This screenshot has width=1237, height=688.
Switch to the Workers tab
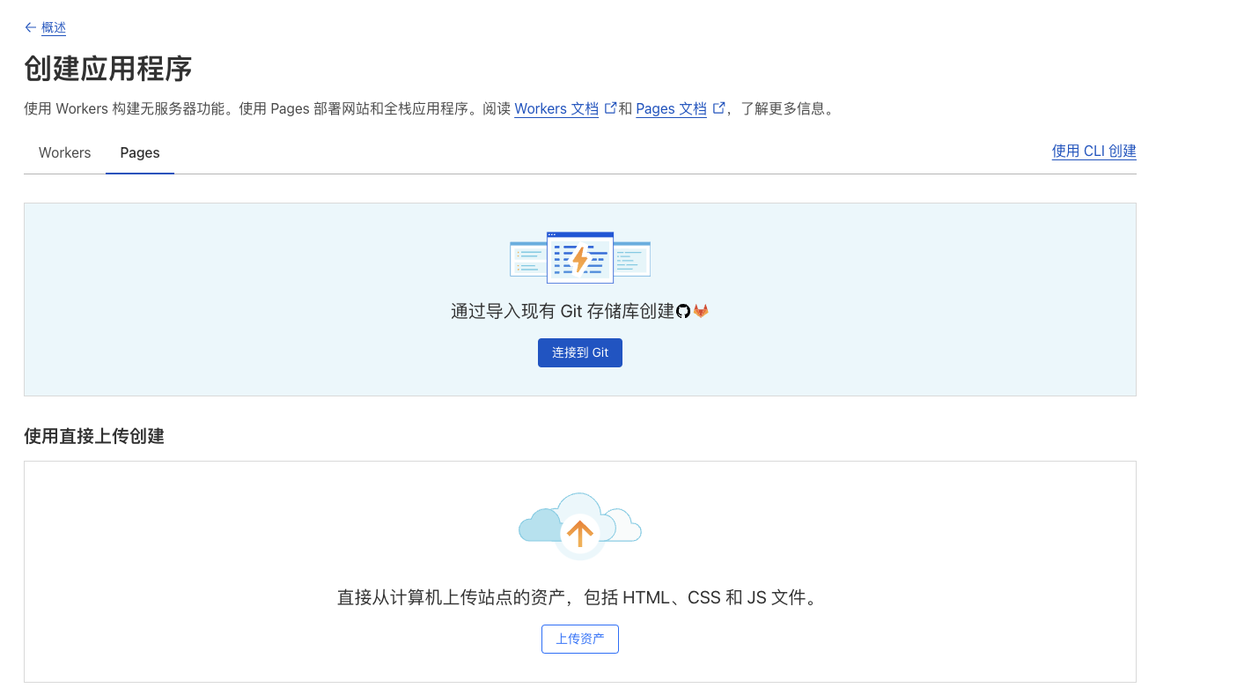(x=64, y=152)
